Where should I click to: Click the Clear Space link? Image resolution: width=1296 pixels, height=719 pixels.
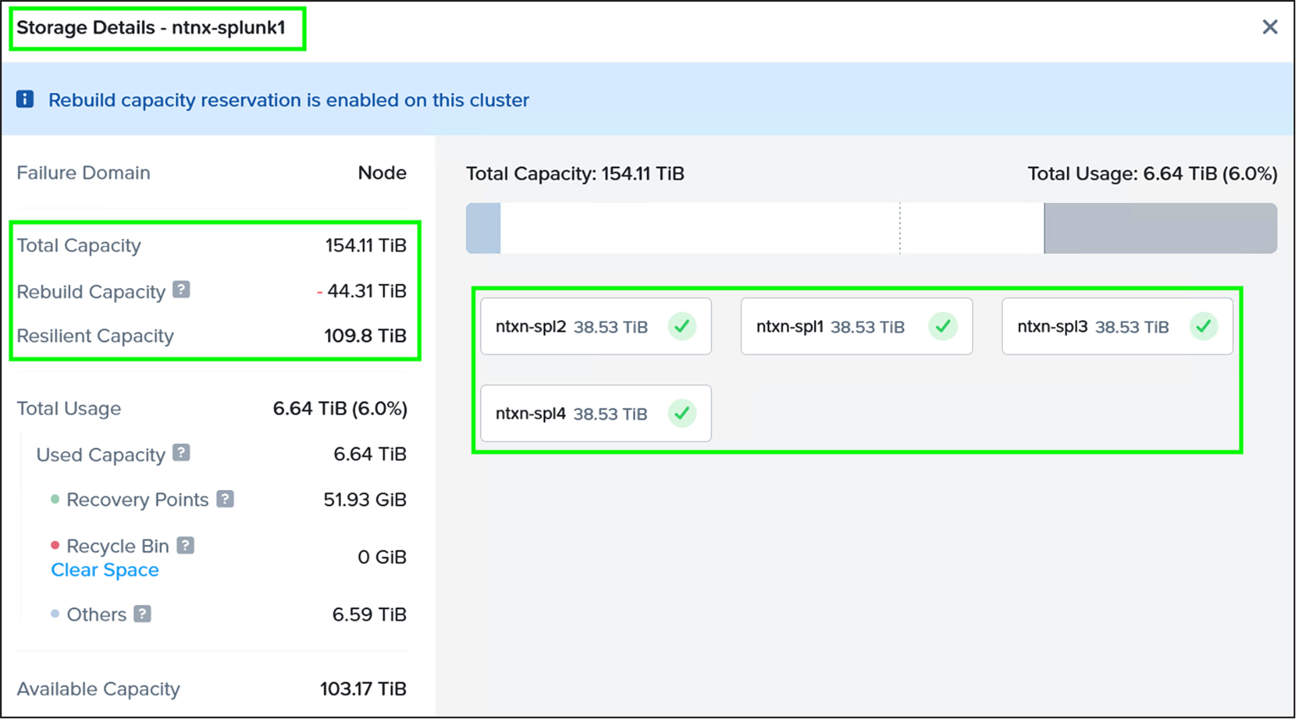(104, 570)
